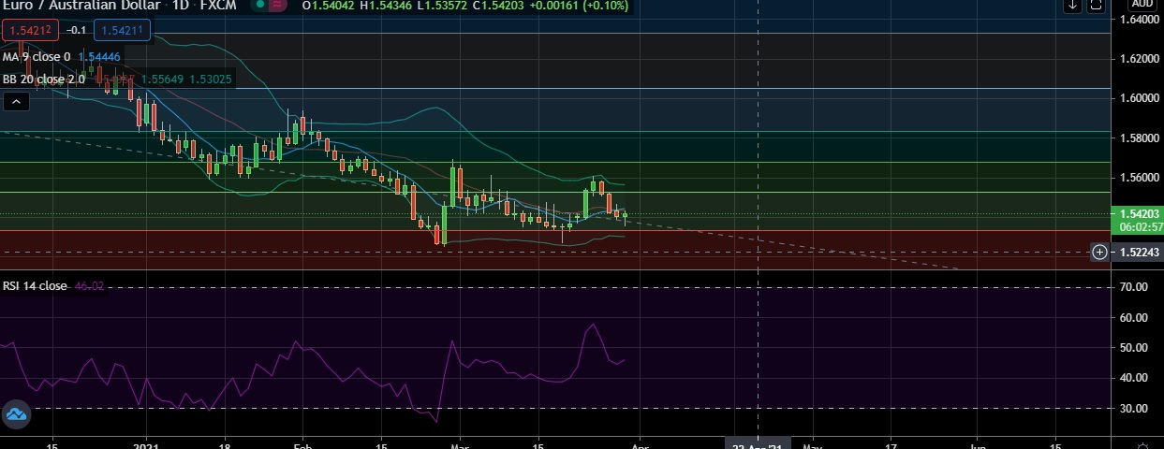Select the RSI 14 close indicator legend

[x=35, y=285]
